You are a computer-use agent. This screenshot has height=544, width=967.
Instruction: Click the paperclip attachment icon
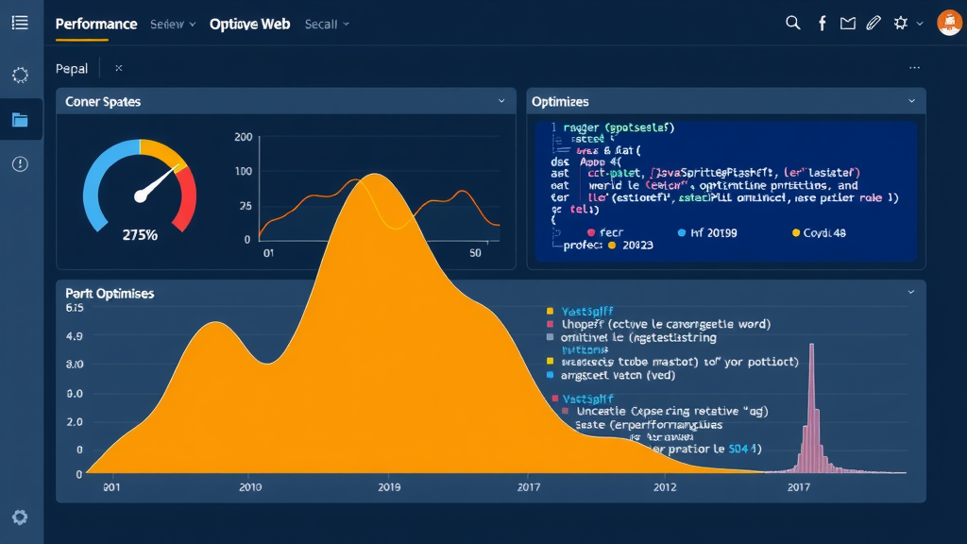coord(873,22)
